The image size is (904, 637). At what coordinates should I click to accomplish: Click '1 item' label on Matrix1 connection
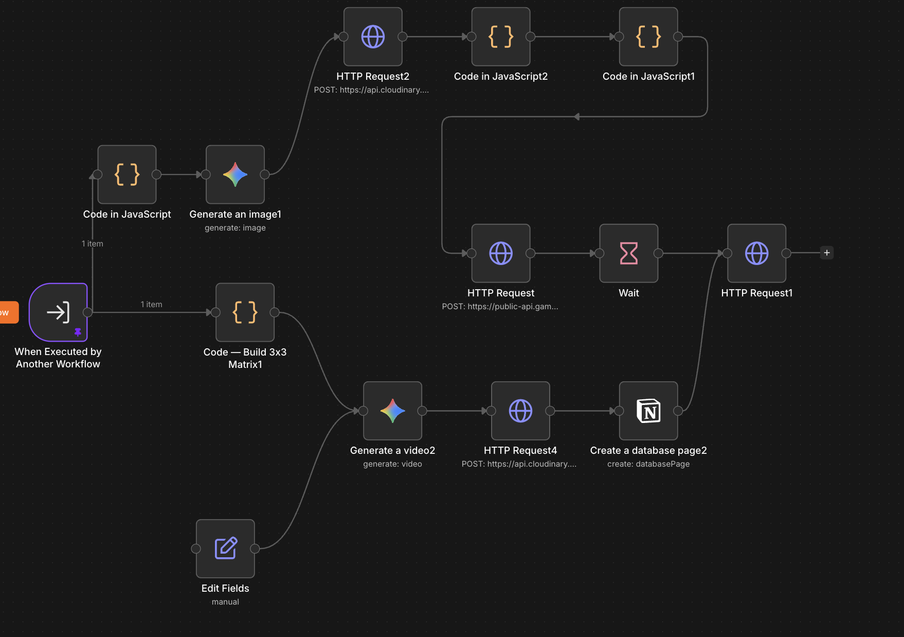151,304
